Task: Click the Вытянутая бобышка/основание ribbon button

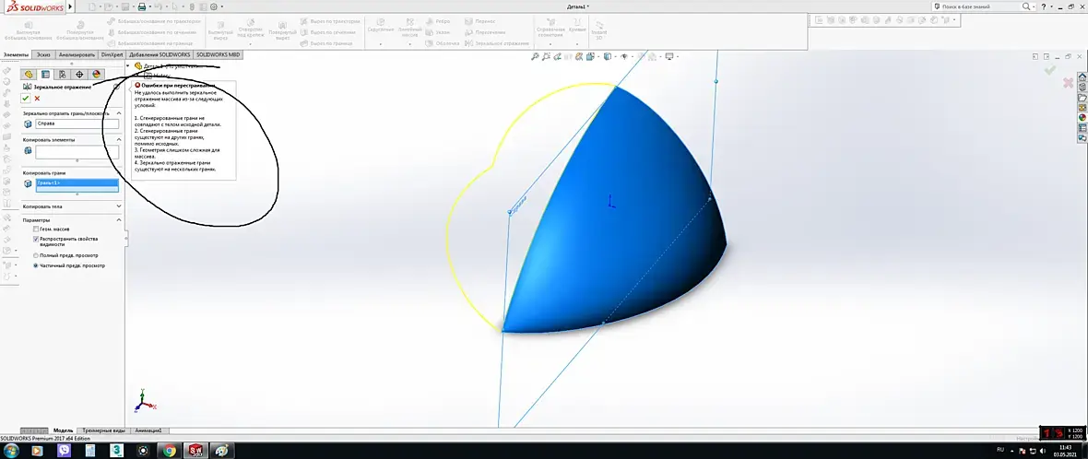Action: [x=29, y=29]
